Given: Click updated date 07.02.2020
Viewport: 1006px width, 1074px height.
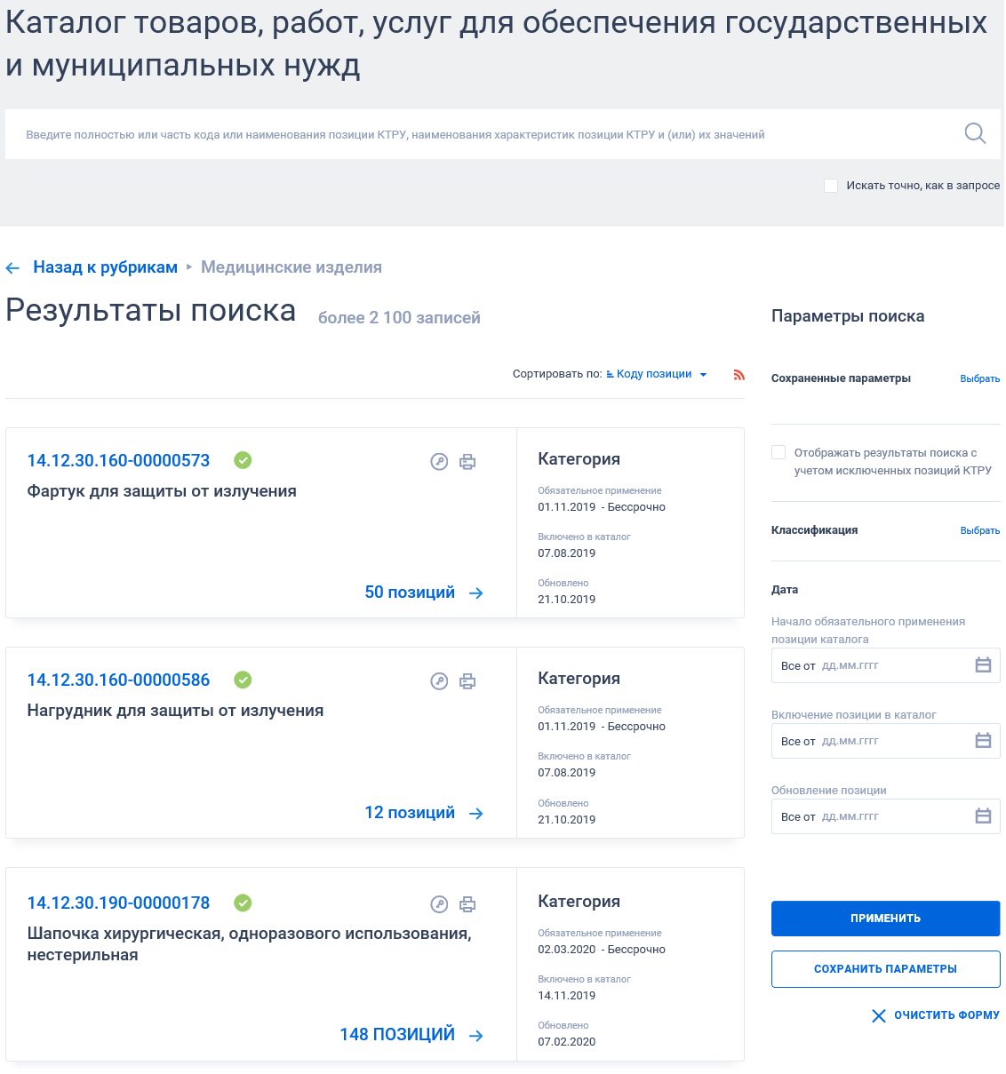Looking at the screenshot, I should point(567,1042).
